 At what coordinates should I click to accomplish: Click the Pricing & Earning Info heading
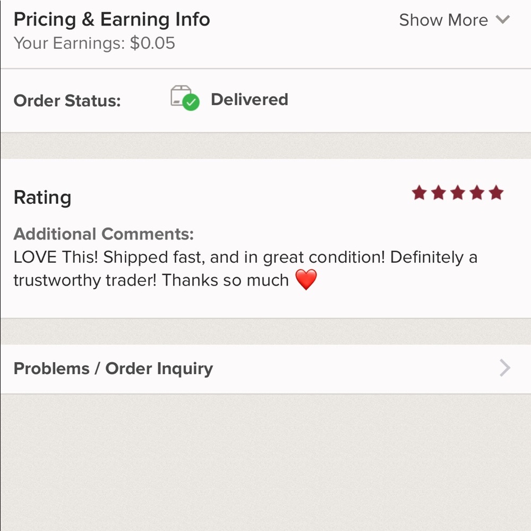pyautogui.click(x=112, y=20)
